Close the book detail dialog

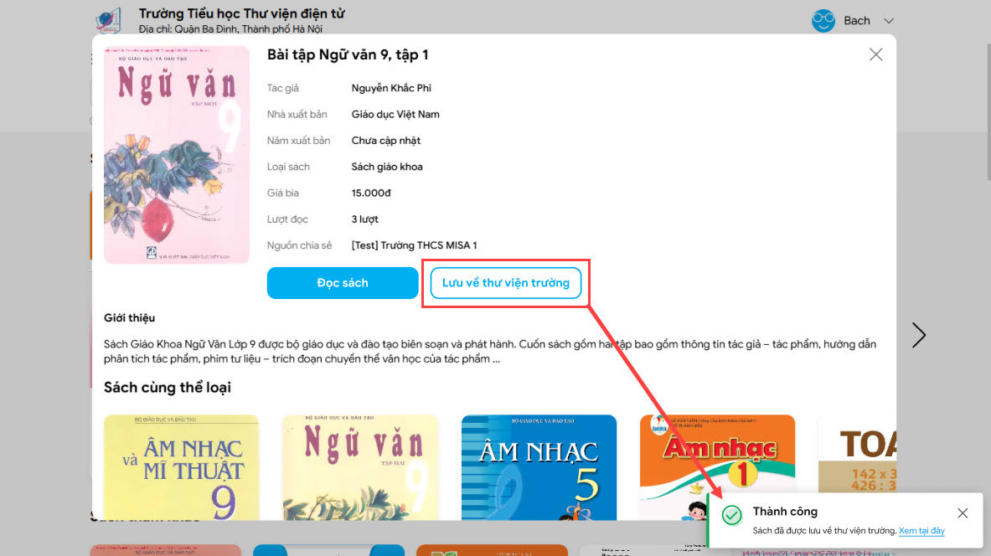pos(875,54)
